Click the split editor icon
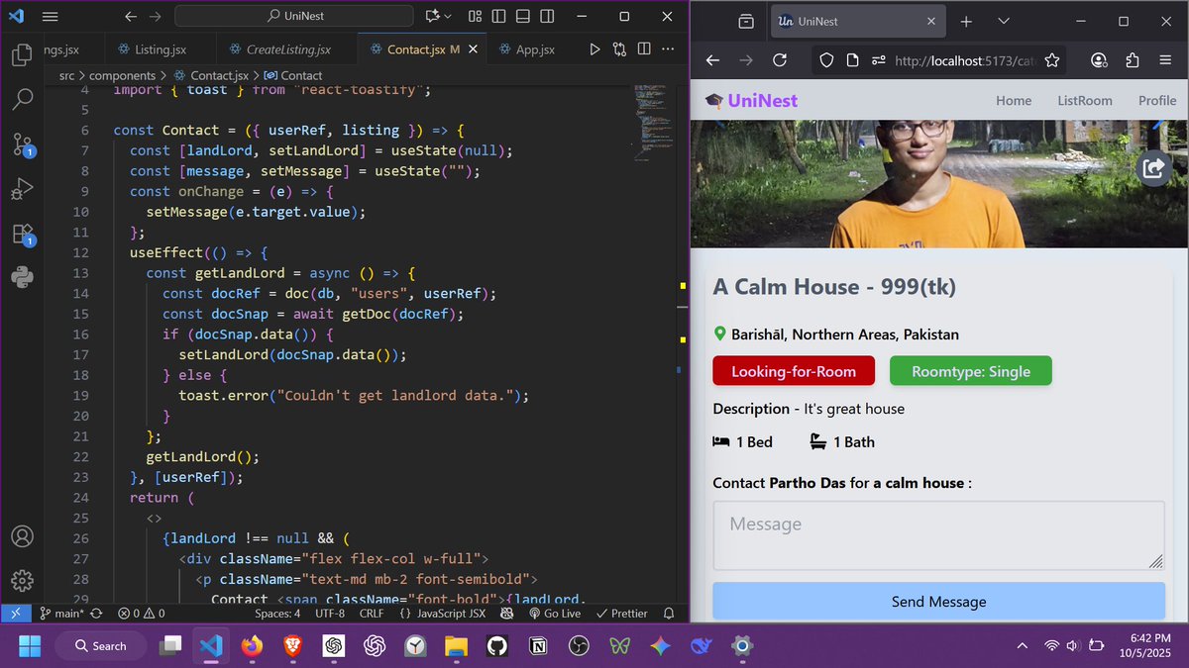The image size is (1189, 668). click(x=644, y=48)
